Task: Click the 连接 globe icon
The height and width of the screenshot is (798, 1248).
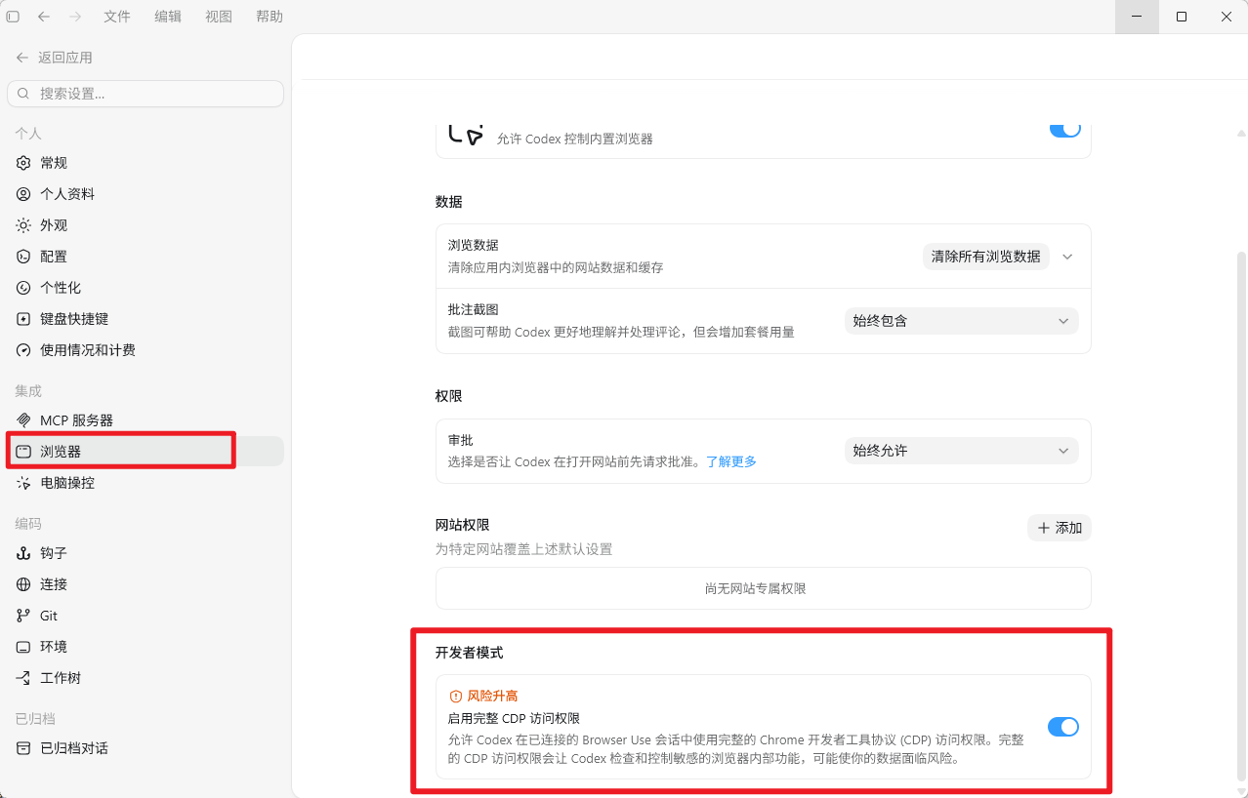Action: click(x=23, y=584)
